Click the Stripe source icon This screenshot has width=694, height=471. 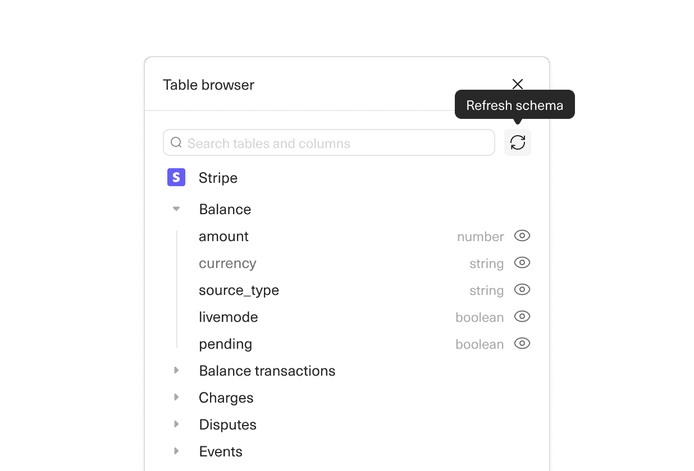[176, 177]
